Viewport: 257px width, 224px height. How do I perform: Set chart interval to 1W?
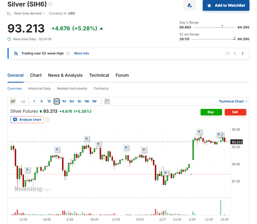[x=87, y=101]
